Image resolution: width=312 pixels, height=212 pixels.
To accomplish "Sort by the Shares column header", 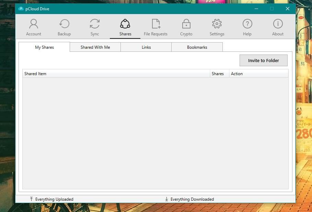I will pos(219,73).
